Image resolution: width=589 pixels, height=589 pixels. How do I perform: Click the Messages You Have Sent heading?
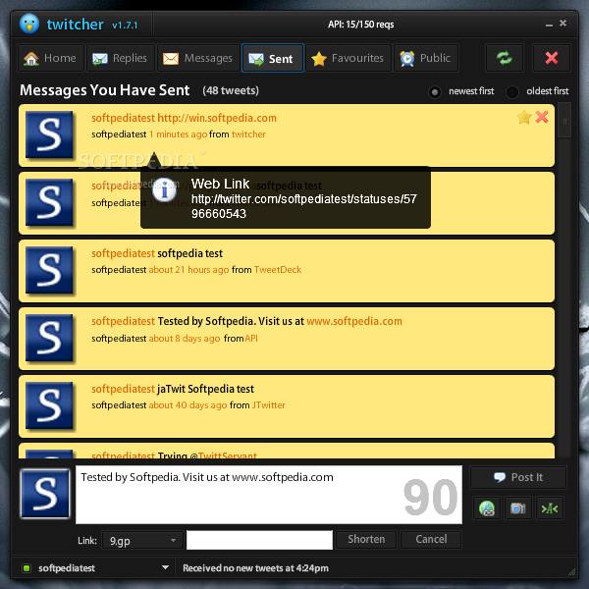(104, 90)
